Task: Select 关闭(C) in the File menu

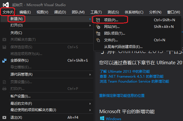Action: click(x=16, y=33)
